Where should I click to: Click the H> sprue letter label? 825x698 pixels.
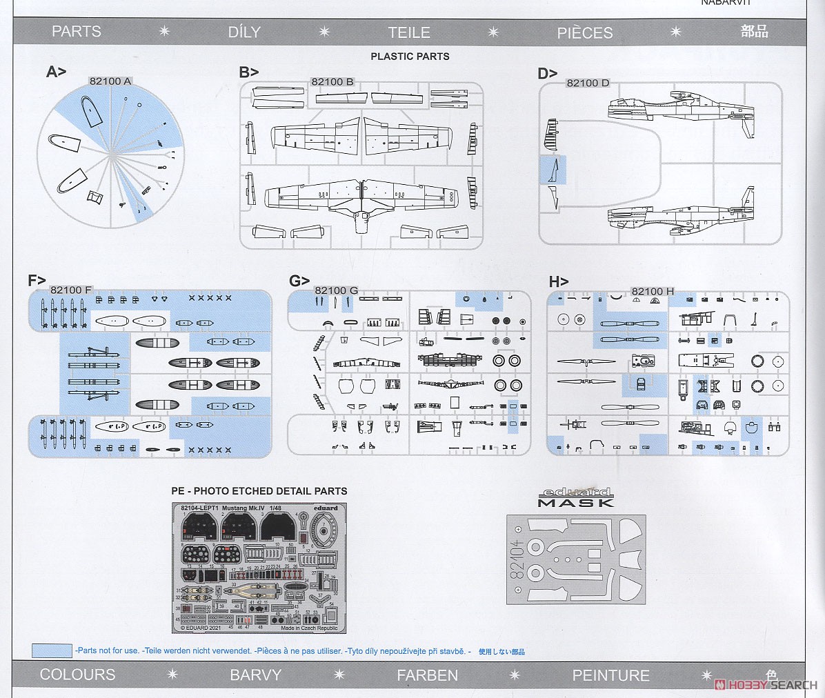pos(559,282)
